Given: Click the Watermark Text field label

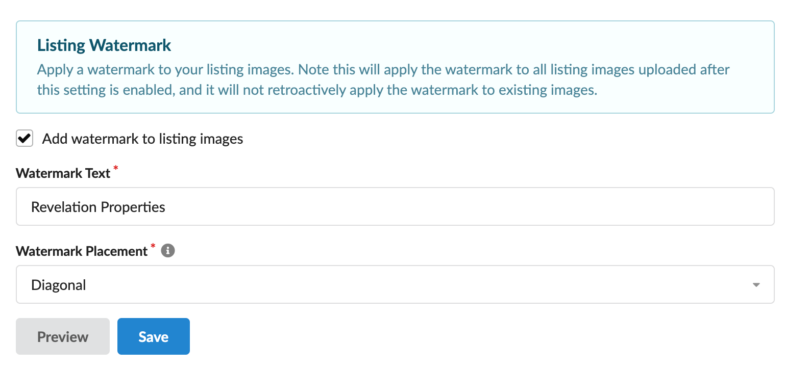Looking at the screenshot, I should click(x=63, y=173).
